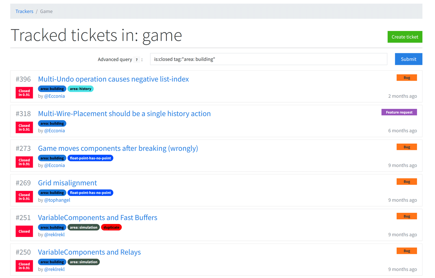
Task: Click the Bug label on Grid misalignment
Action: coord(407,182)
